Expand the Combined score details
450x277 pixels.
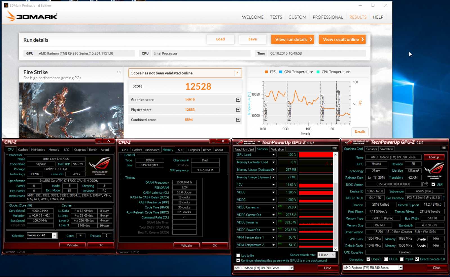pos(238,120)
